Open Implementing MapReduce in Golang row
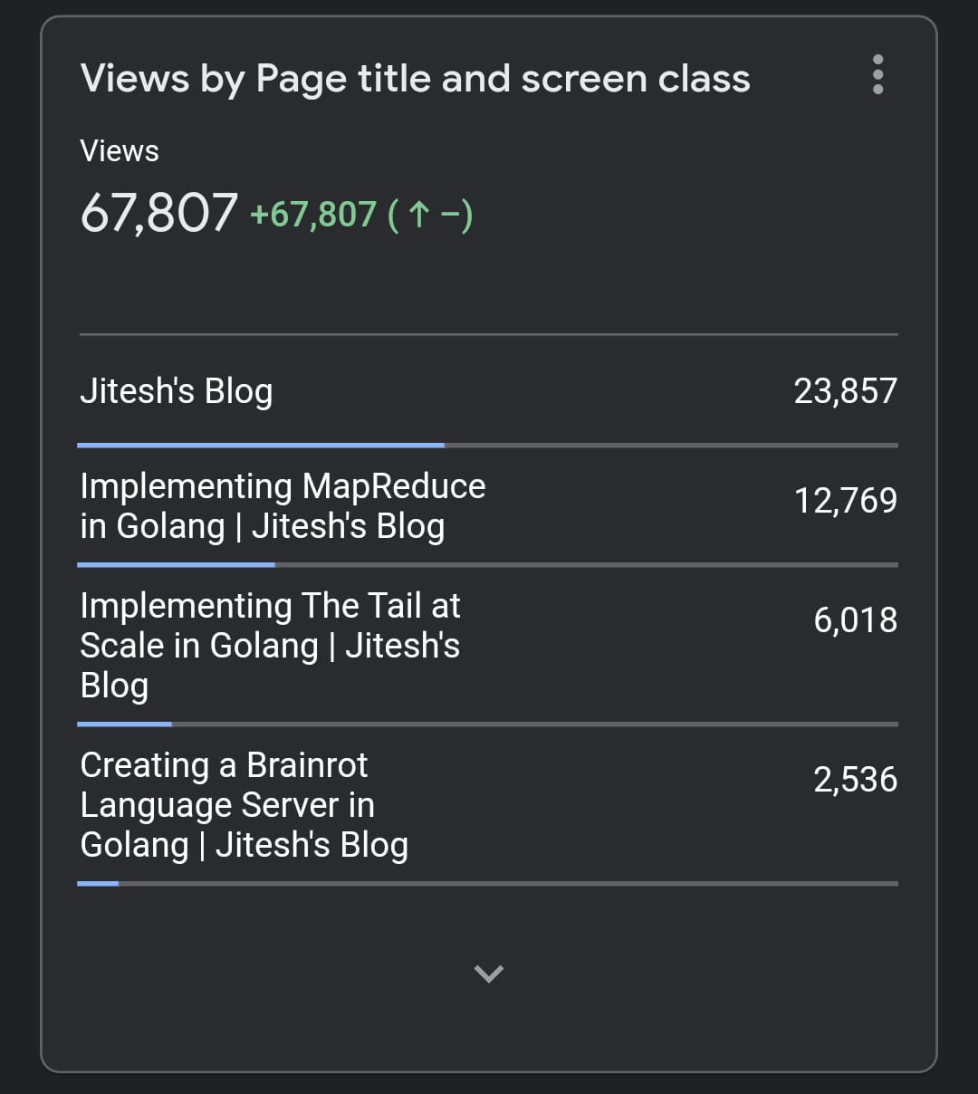 283,505
